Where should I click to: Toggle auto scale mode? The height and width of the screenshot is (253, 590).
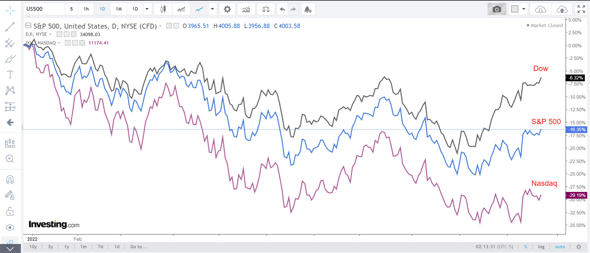[x=560, y=247]
